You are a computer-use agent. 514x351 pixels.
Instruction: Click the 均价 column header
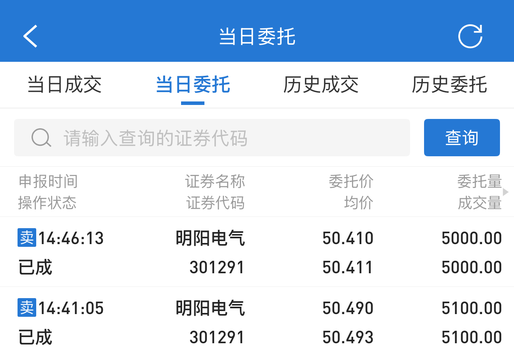[x=359, y=203]
